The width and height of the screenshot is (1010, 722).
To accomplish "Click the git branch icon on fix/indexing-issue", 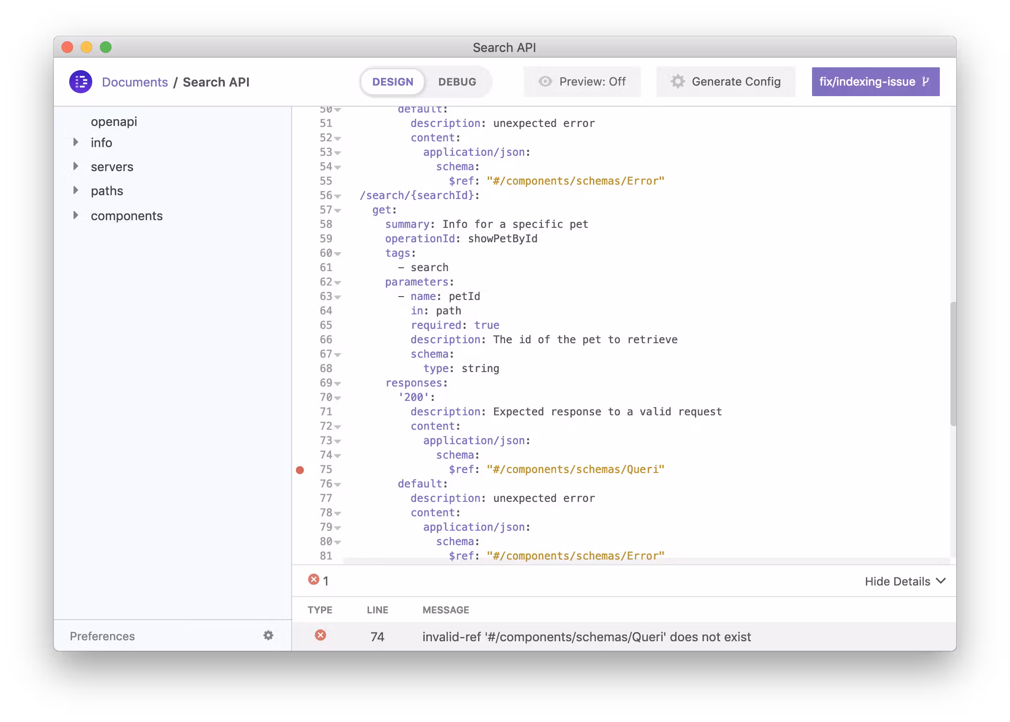I will (x=925, y=82).
